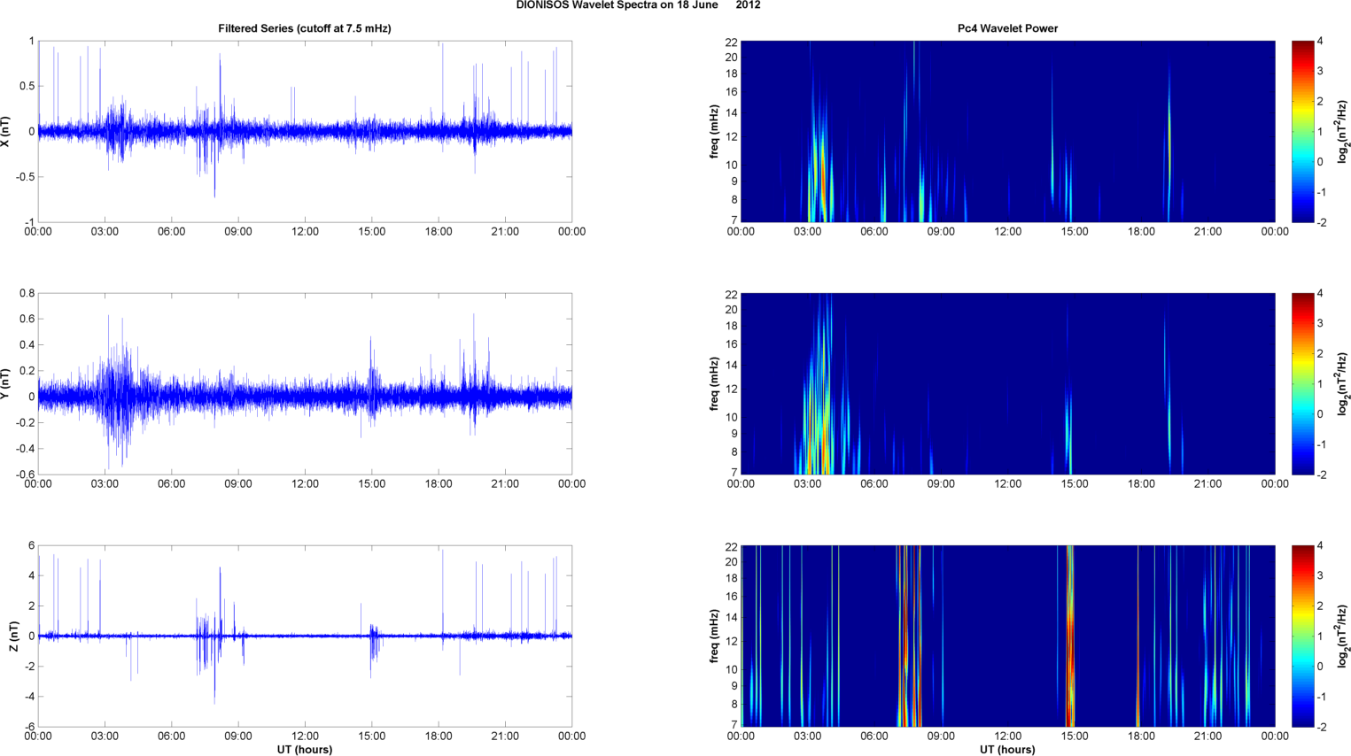
Task: Click the 14 frequency tick on the middle spectrogram
Action: 731,365
